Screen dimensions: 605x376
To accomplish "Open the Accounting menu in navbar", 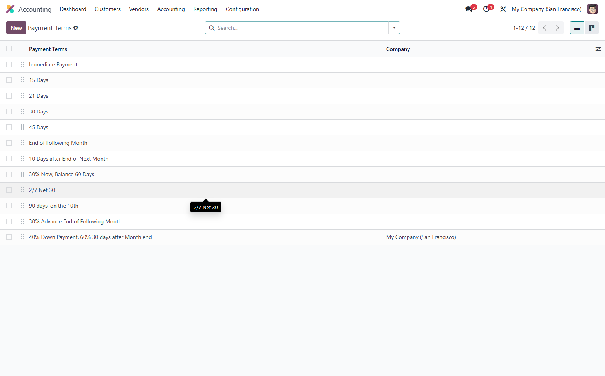I will (x=171, y=9).
